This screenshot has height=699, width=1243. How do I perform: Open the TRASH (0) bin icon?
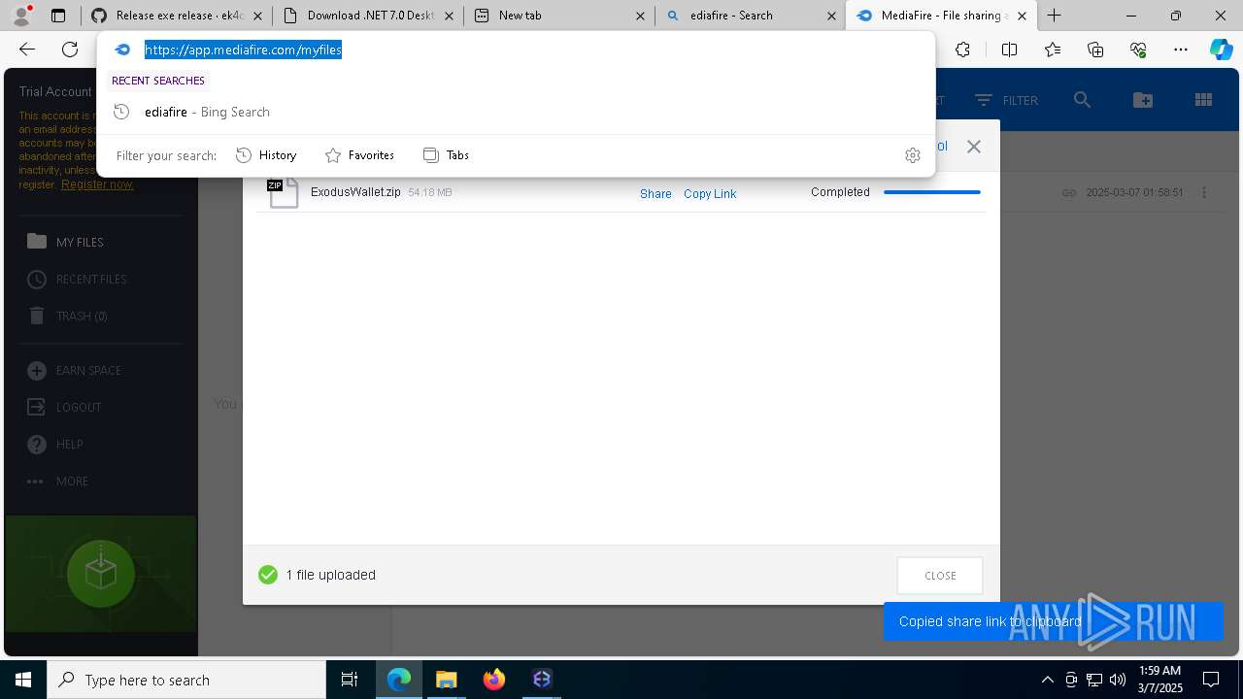[x=37, y=316]
